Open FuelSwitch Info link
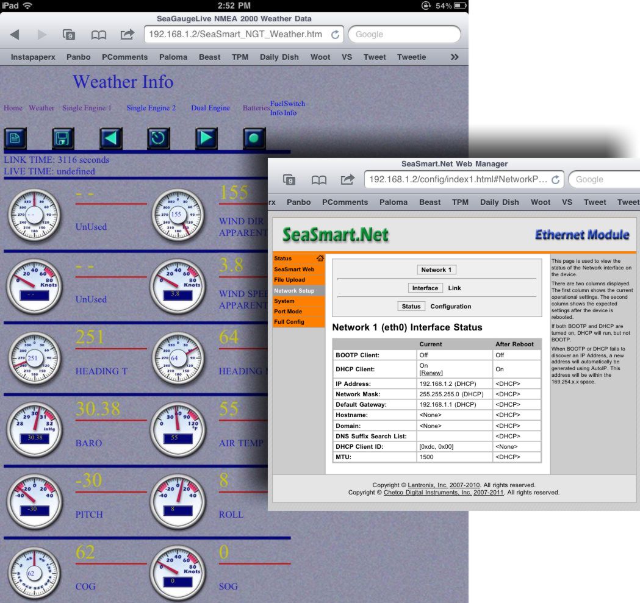 [x=287, y=108]
